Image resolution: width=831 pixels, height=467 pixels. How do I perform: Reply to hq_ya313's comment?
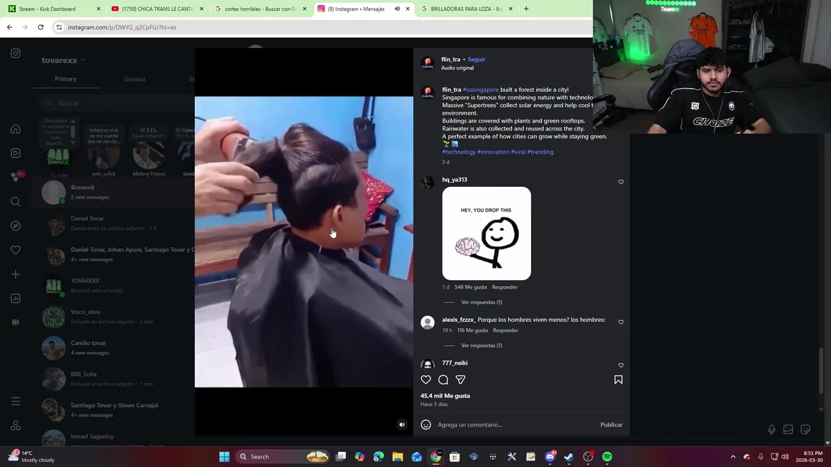pyautogui.click(x=504, y=287)
